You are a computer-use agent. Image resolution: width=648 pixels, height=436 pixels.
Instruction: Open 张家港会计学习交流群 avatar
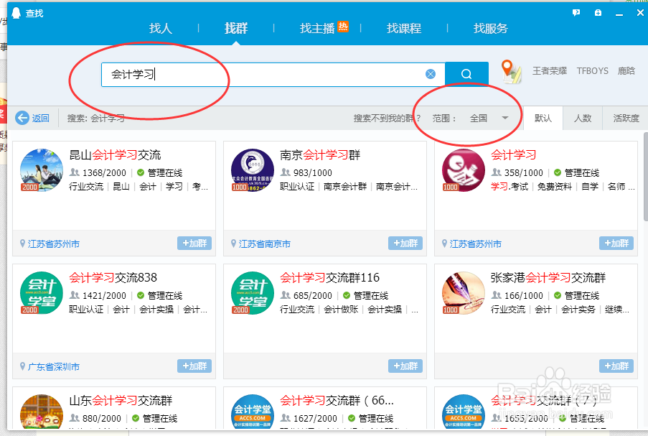tap(464, 293)
